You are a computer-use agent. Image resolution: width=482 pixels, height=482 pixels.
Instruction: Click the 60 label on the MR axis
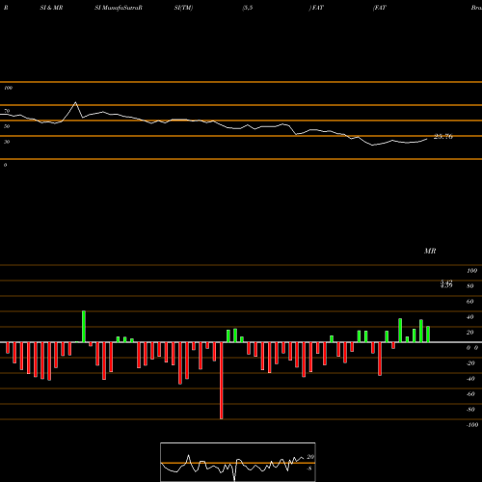click(x=470, y=302)
